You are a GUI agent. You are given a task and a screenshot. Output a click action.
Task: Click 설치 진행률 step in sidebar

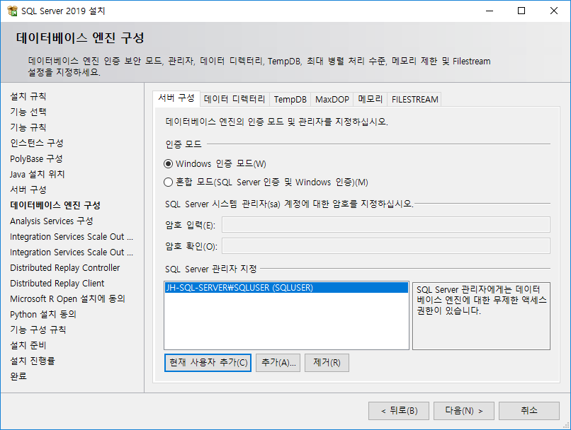[32, 361]
